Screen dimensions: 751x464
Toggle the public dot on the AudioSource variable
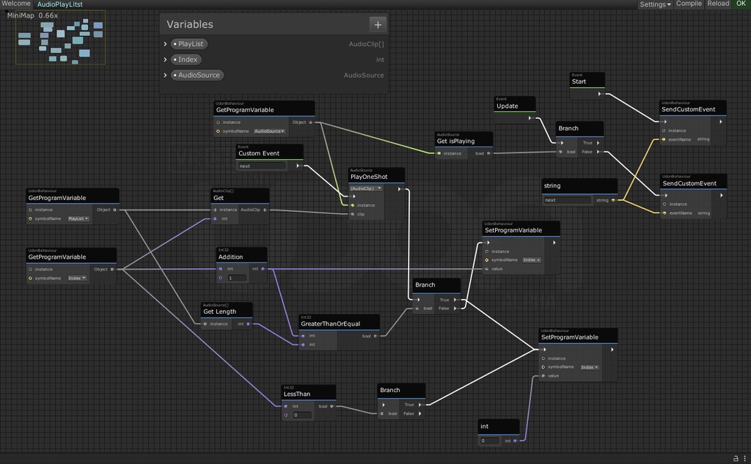pos(175,75)
